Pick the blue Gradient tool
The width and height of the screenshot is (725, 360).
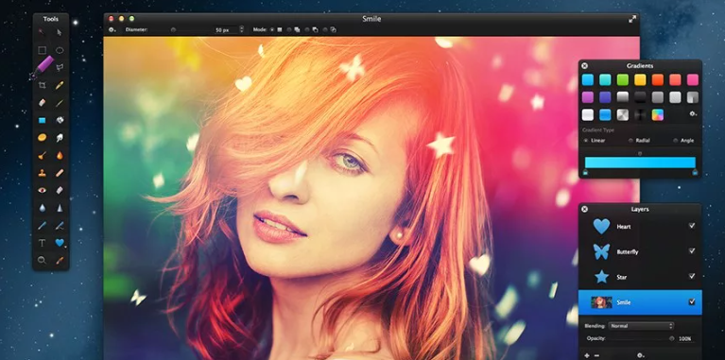(42, 120)
